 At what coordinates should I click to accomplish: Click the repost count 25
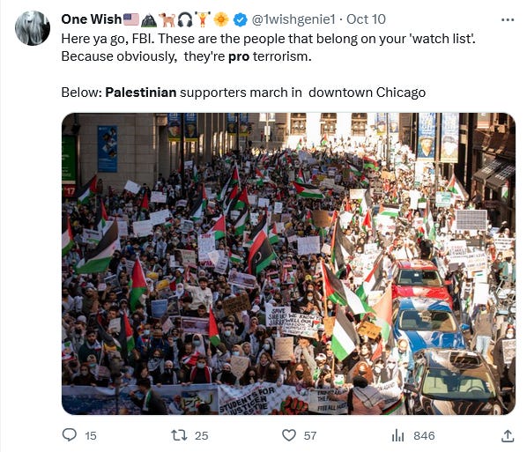tap(201, 436)
